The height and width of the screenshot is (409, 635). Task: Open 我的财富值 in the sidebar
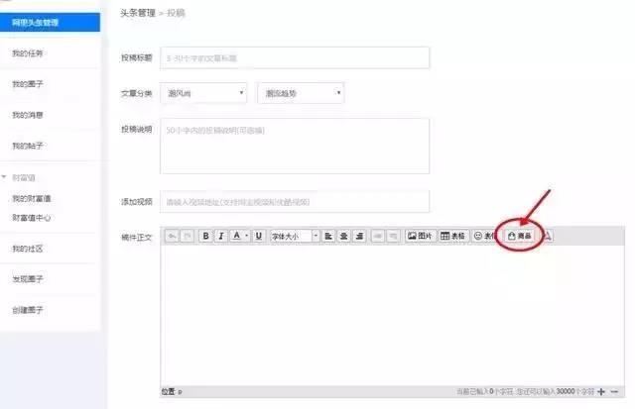pyautogui.click(x=32, y=198)
